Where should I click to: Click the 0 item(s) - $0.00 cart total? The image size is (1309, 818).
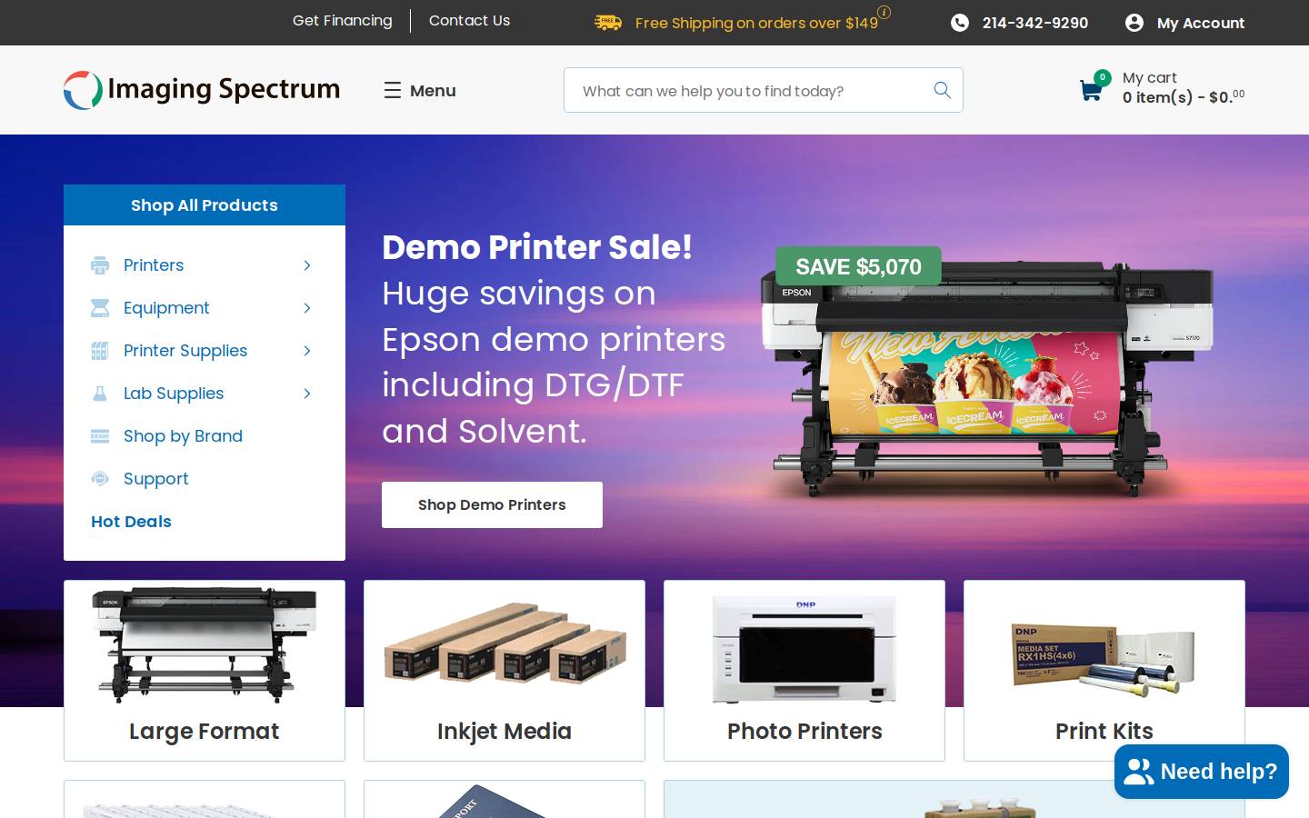(x=1184, y=97)
